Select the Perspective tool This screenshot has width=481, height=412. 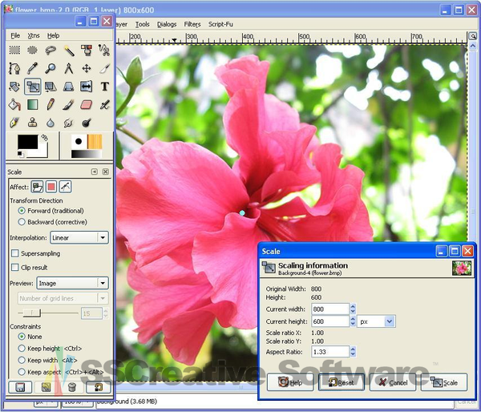coord(69,87)
